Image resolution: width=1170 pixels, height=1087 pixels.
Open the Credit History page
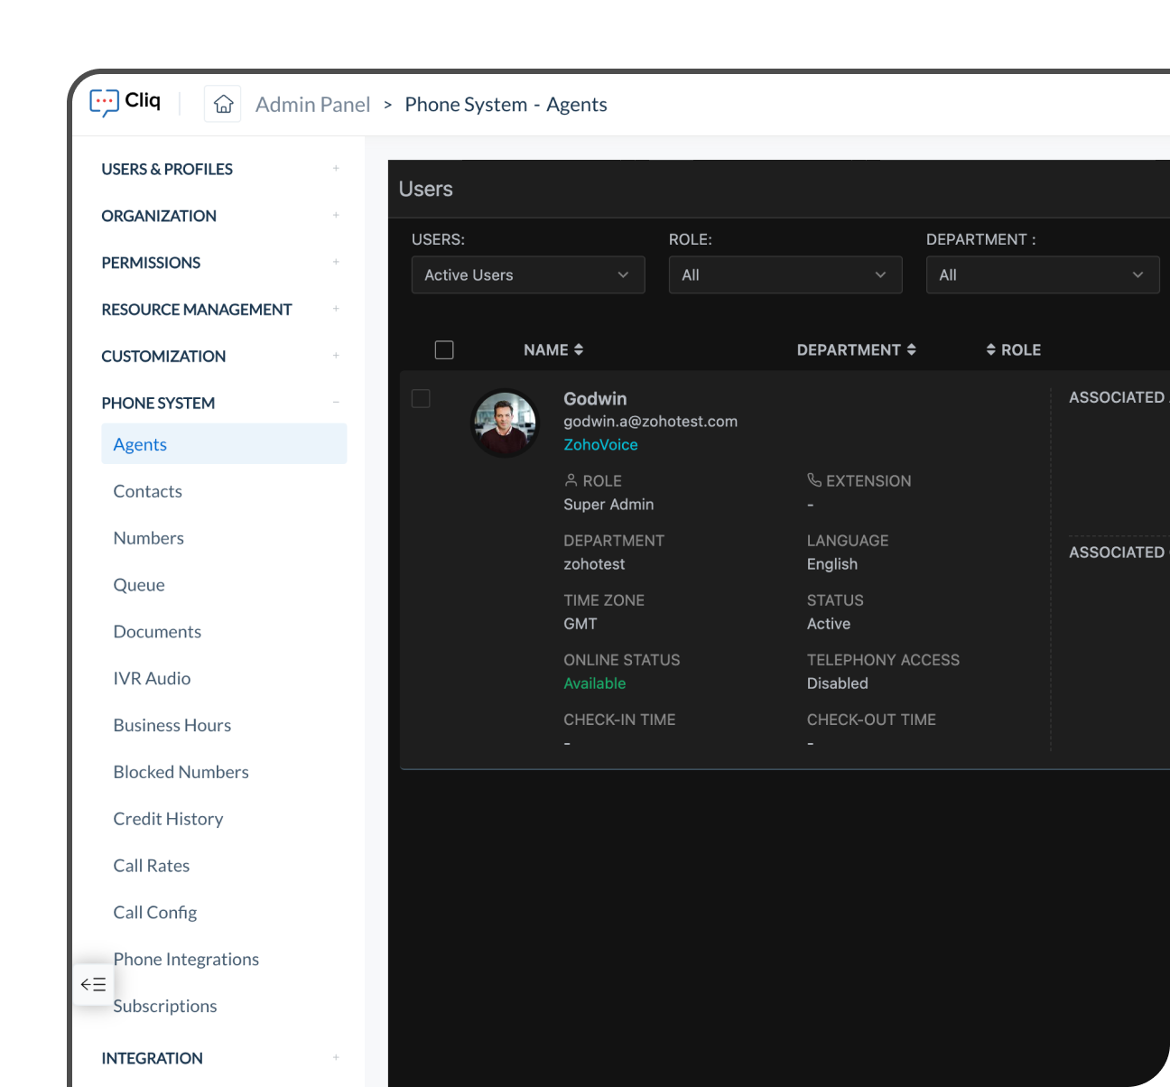(x=168, y=819)
